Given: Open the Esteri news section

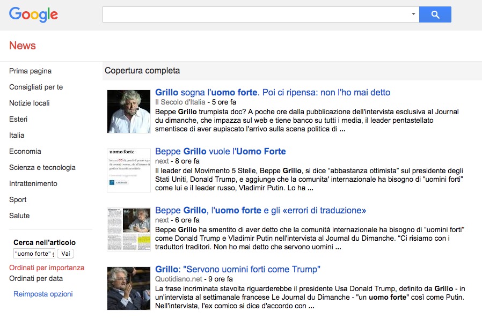Looking at the screenshot, I should [18, 120].
